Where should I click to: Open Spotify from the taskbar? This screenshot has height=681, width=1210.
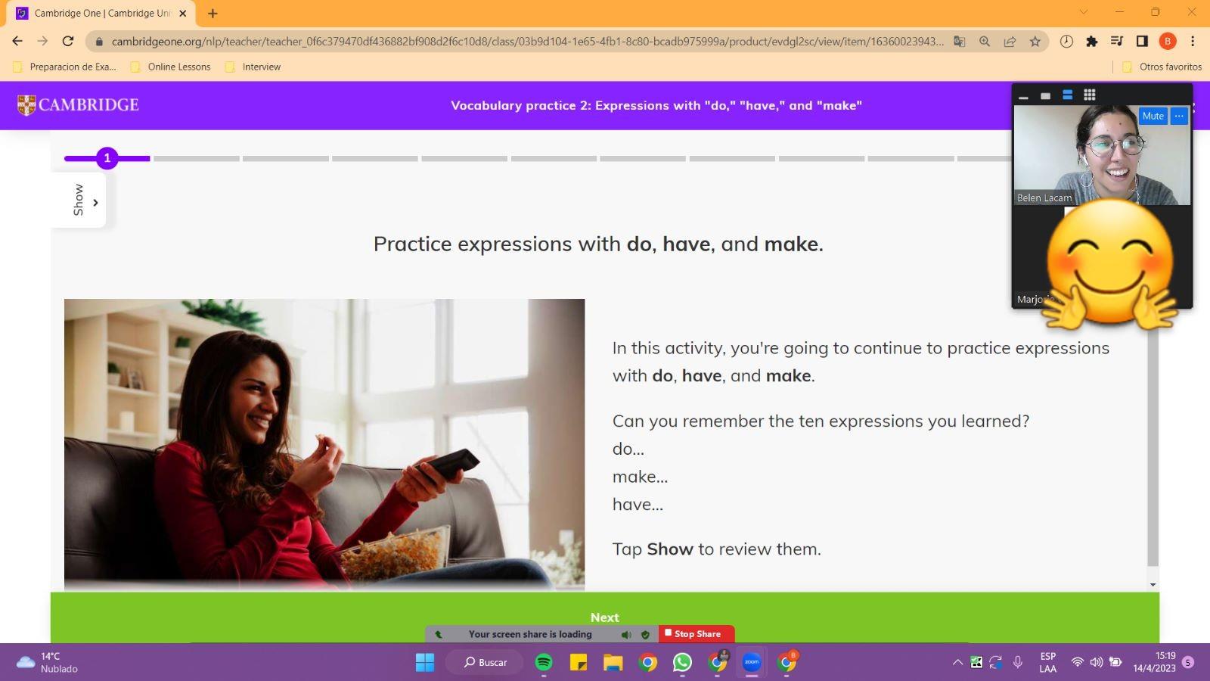543,663
